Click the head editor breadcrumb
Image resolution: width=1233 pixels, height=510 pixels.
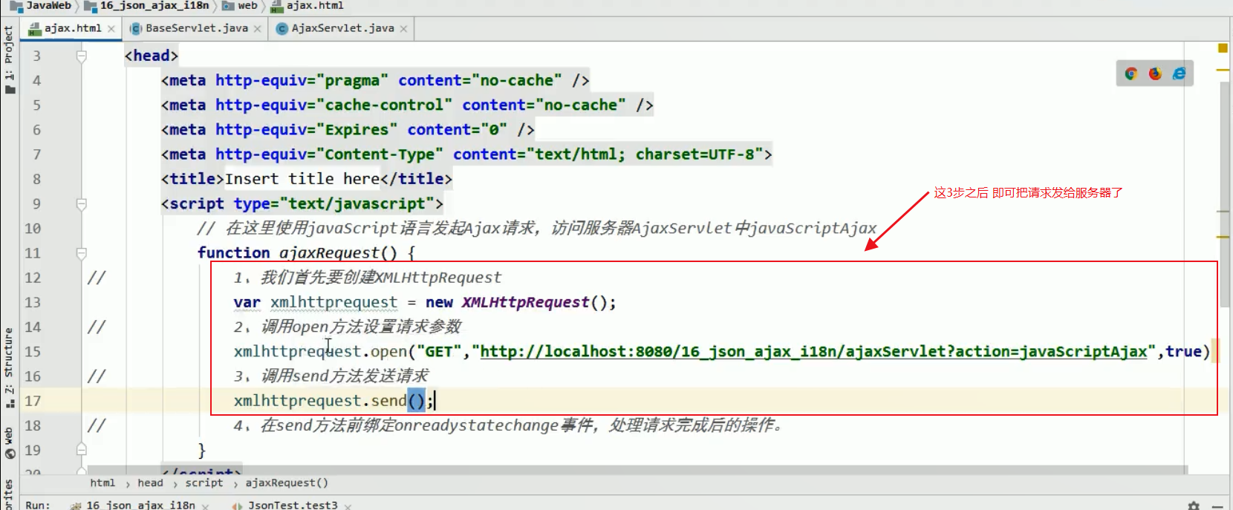[x=150, y=483]
